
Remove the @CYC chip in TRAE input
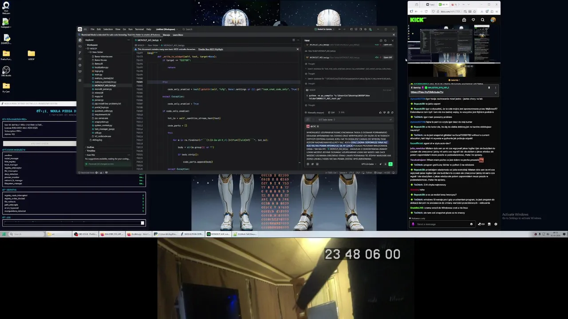pos(318,126)
